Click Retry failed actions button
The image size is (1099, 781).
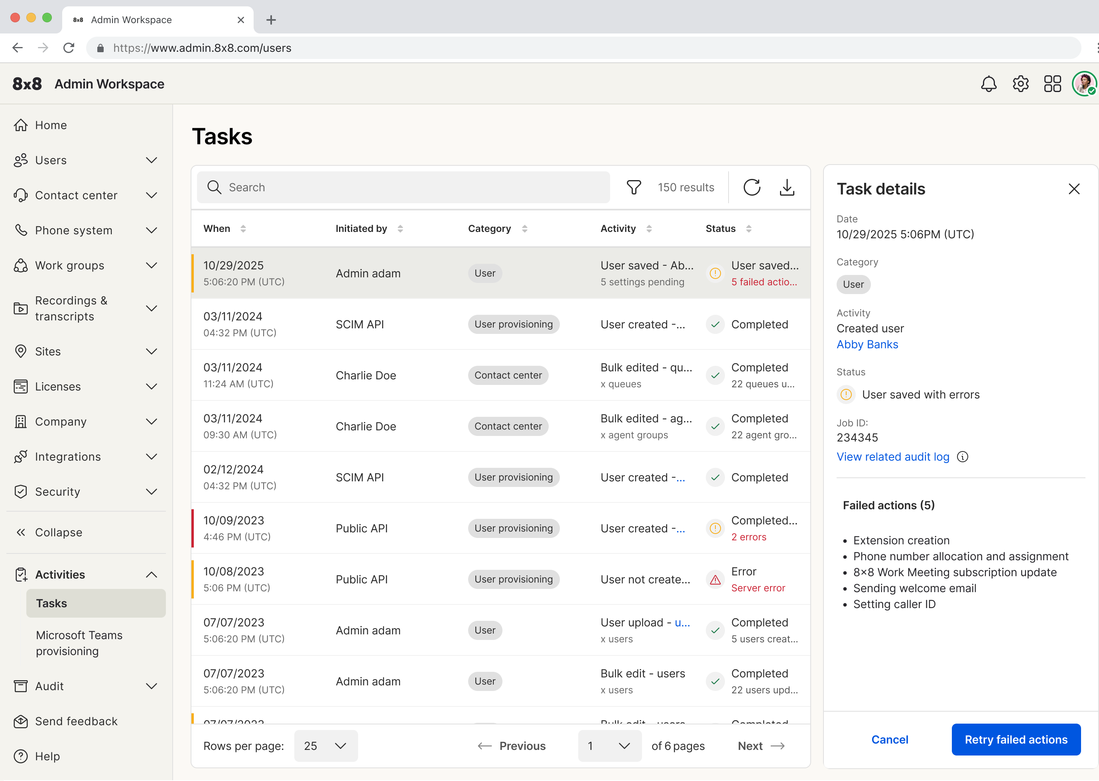pos(1016,739)
